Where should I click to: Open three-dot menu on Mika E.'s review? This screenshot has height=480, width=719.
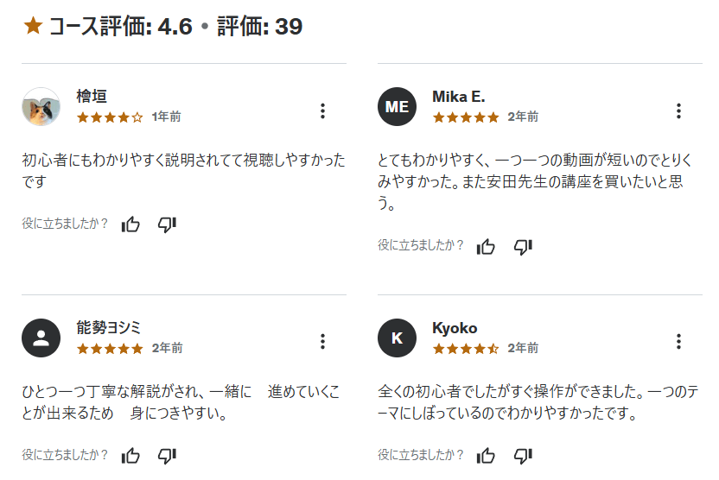pyautogui.click(x=678, y=111)
